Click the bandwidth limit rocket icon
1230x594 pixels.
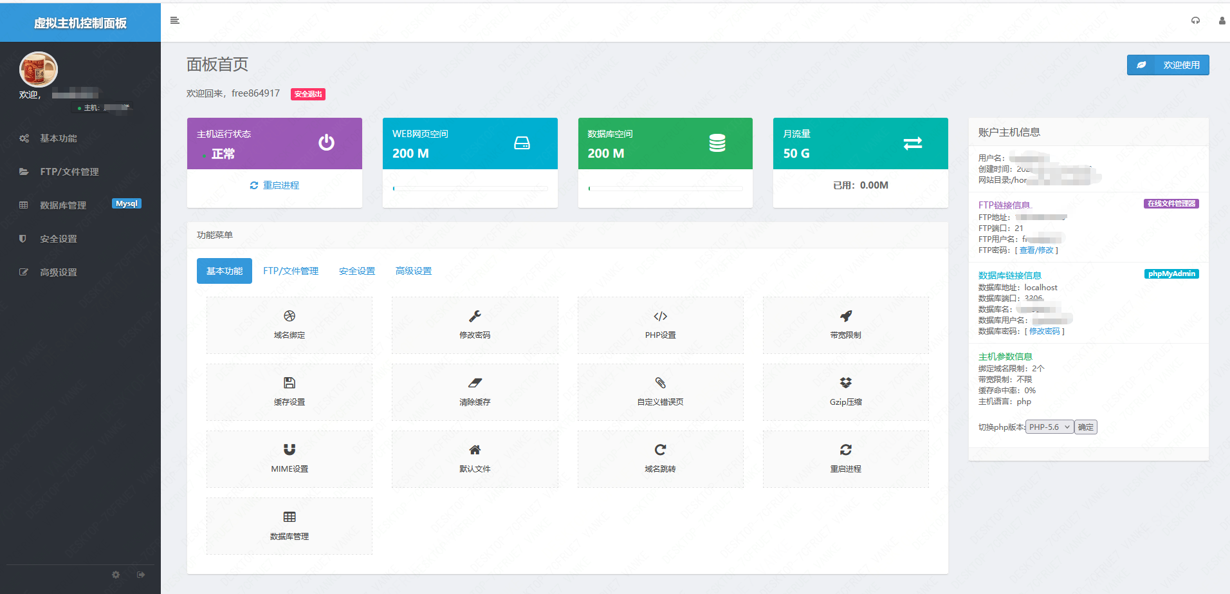[x=845, y=316]
